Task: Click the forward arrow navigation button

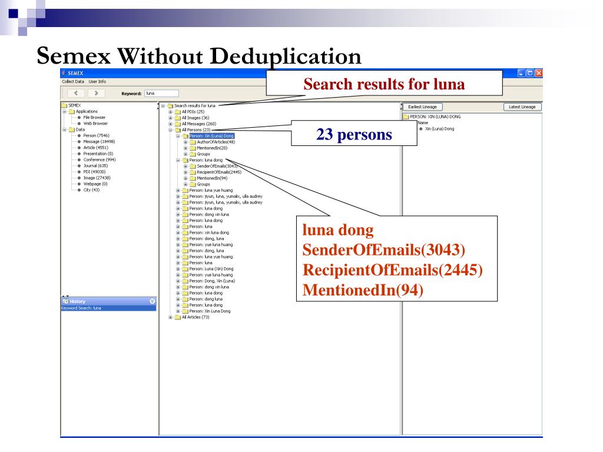Action: coord(96,93)
